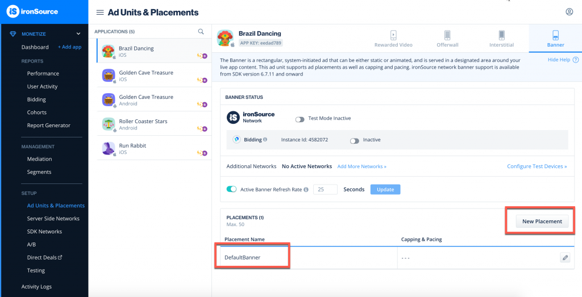Viewport: 582px width, 297px height.
Task: Toggle the hamburger menu icon
Action: 100,12
